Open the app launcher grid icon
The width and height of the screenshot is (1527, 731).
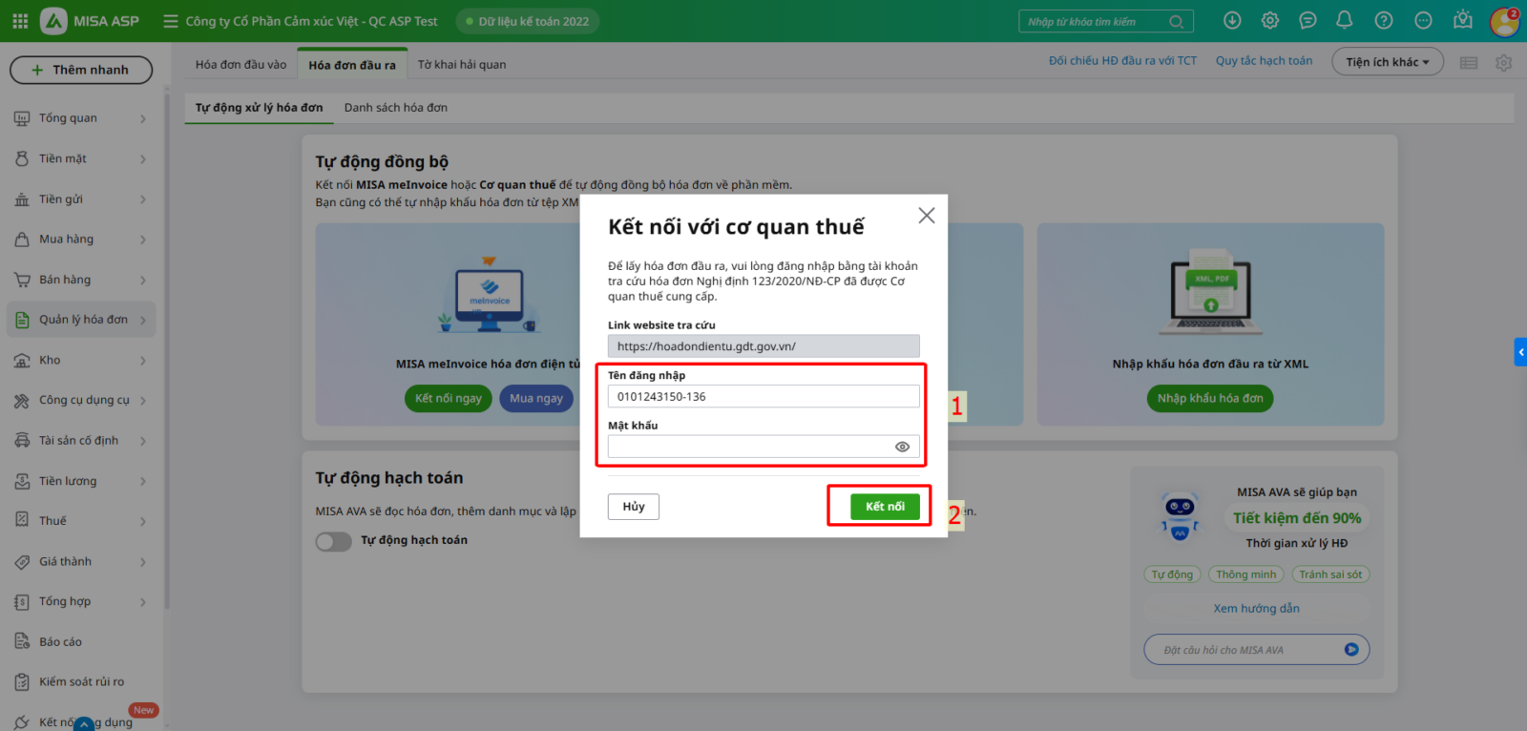[20, 21]
